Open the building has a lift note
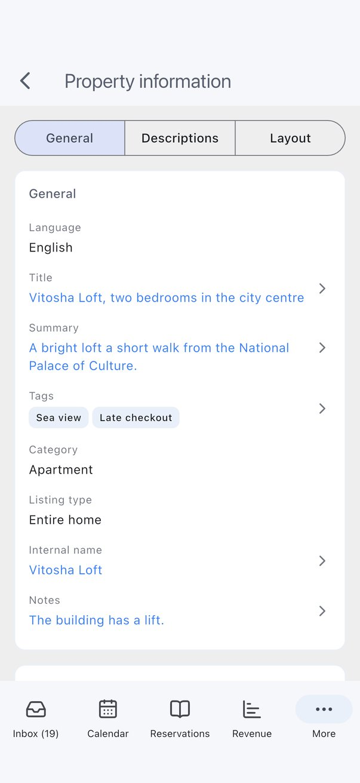Viewport: 360px width, 783px height. 97,620
